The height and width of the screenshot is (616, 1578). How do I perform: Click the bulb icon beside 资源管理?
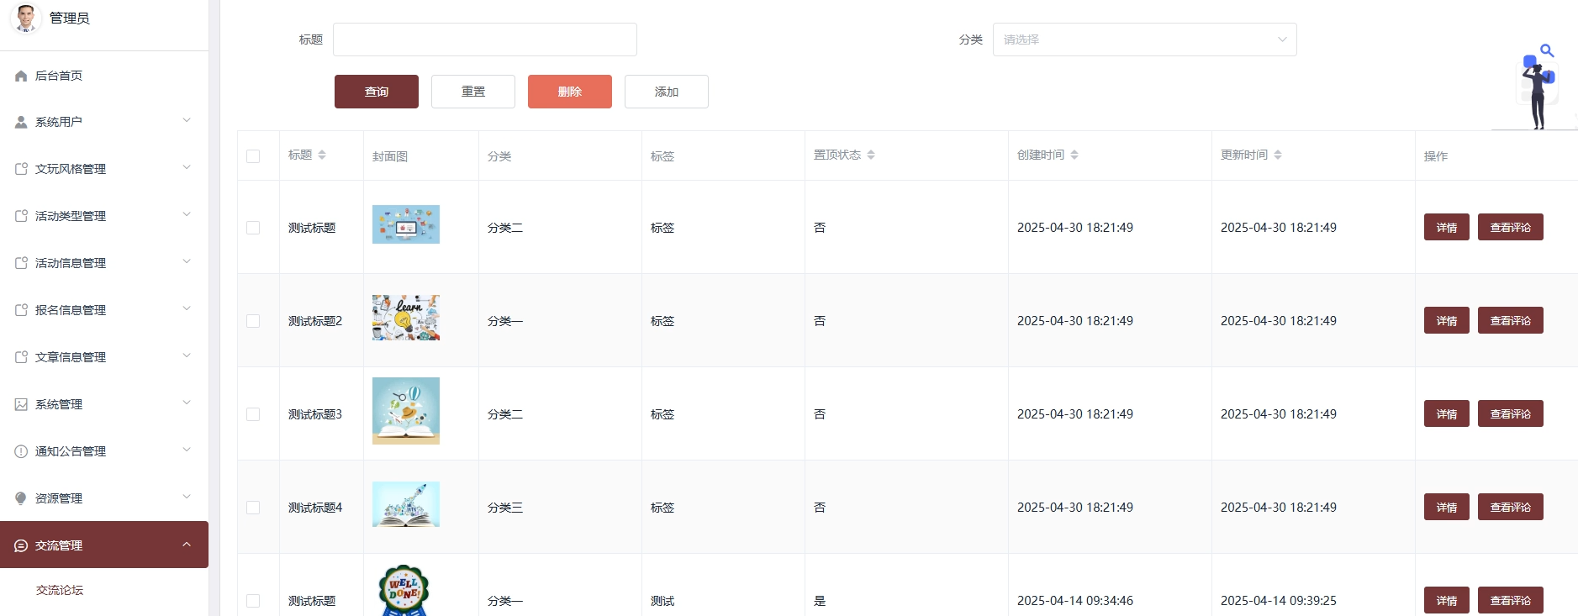click(x=21, y=498)
